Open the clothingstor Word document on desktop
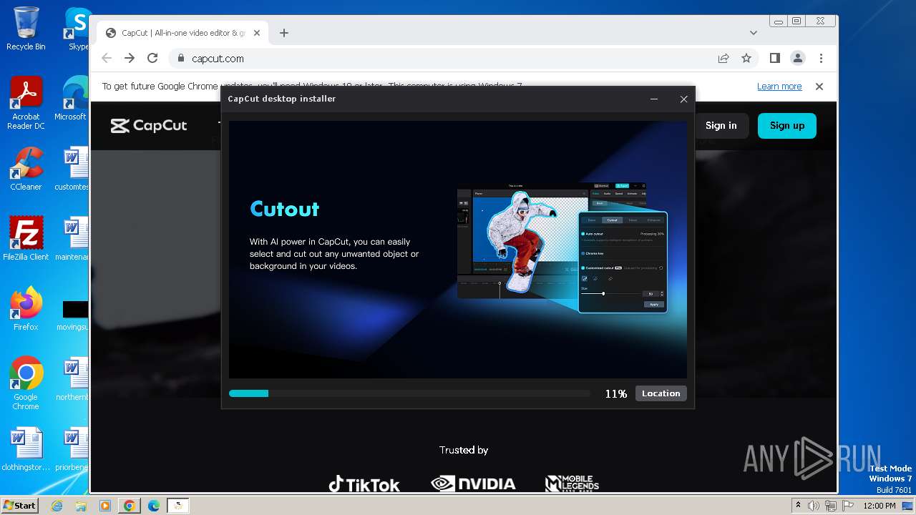The image size is (916, 515). click(x=26, y=448)
